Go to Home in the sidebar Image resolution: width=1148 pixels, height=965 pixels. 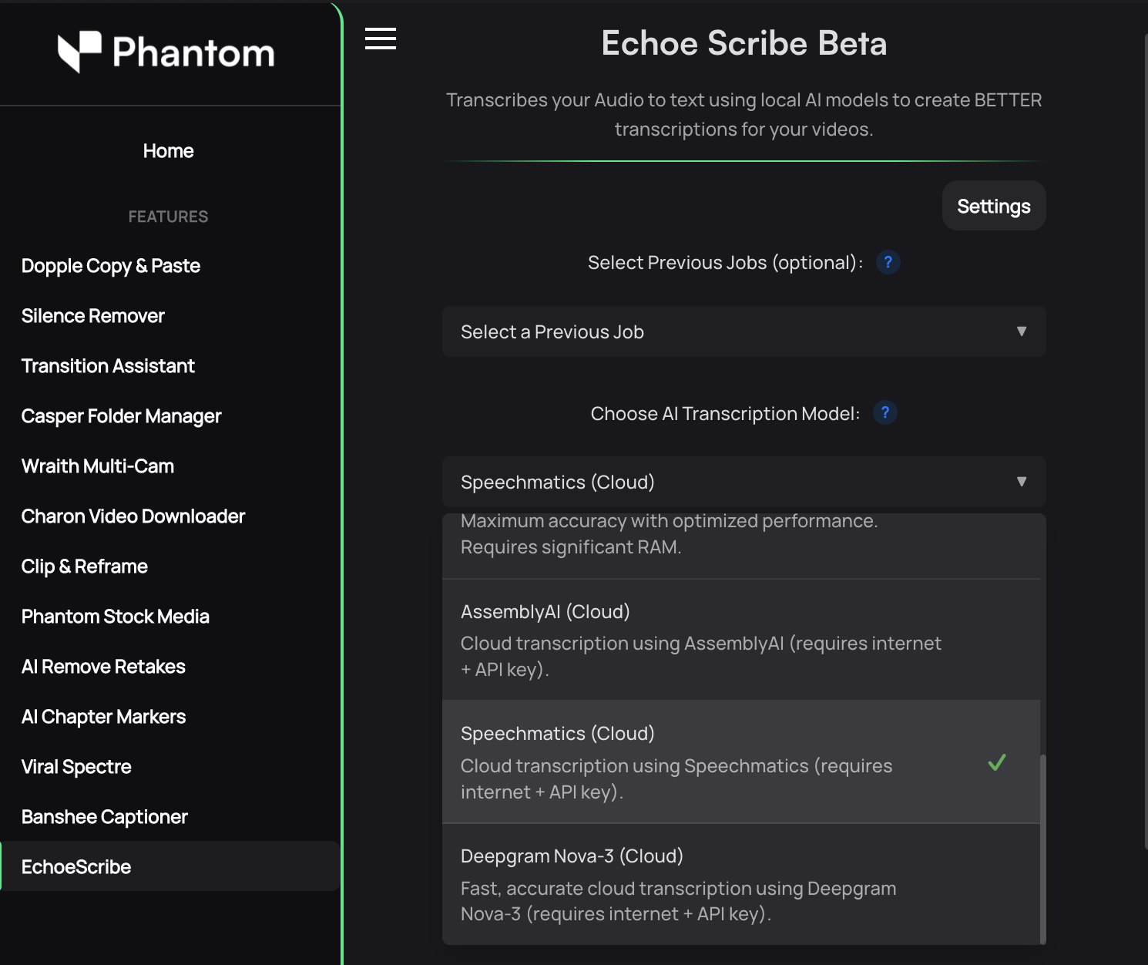coord(168,151)
